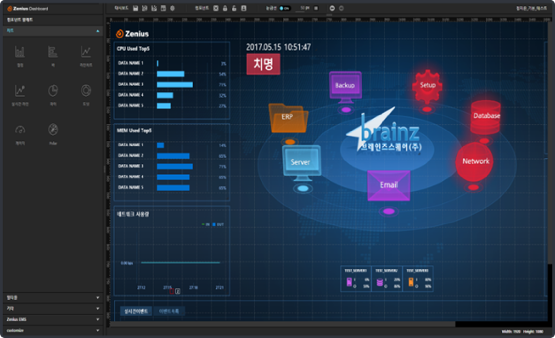Select the Backup monitor node
The height and width of the screenshot is (338, 555).
pyautogui.click(x=345, y=87)
